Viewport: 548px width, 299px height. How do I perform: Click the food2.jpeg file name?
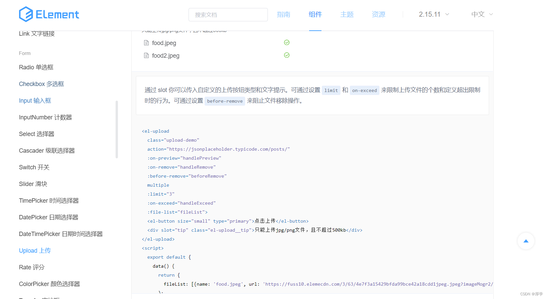(166, 56)
